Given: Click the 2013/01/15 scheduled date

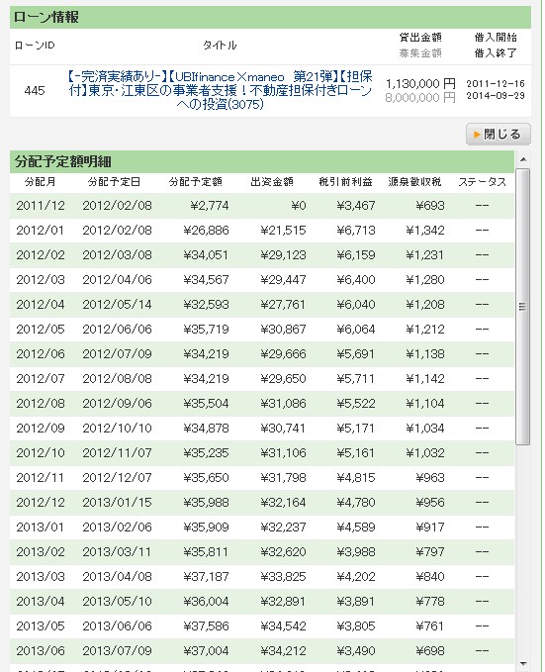Looking at the screenshot, I should click(x=118, y=503).
